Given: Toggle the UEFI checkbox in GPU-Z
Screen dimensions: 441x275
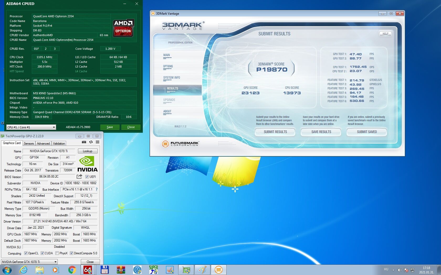Looking at the screenshot, I should pyautogui.click(x=87, y=177).
